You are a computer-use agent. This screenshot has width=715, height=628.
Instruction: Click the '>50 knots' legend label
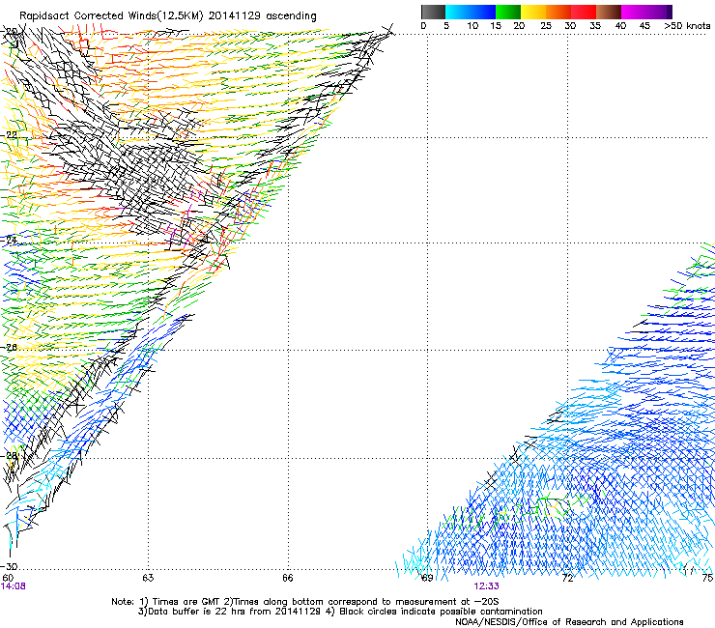(687, 26)
